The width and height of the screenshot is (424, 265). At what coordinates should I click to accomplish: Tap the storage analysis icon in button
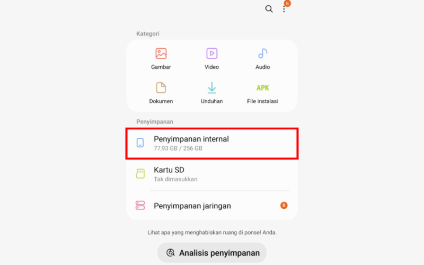[x=170, y=253]
